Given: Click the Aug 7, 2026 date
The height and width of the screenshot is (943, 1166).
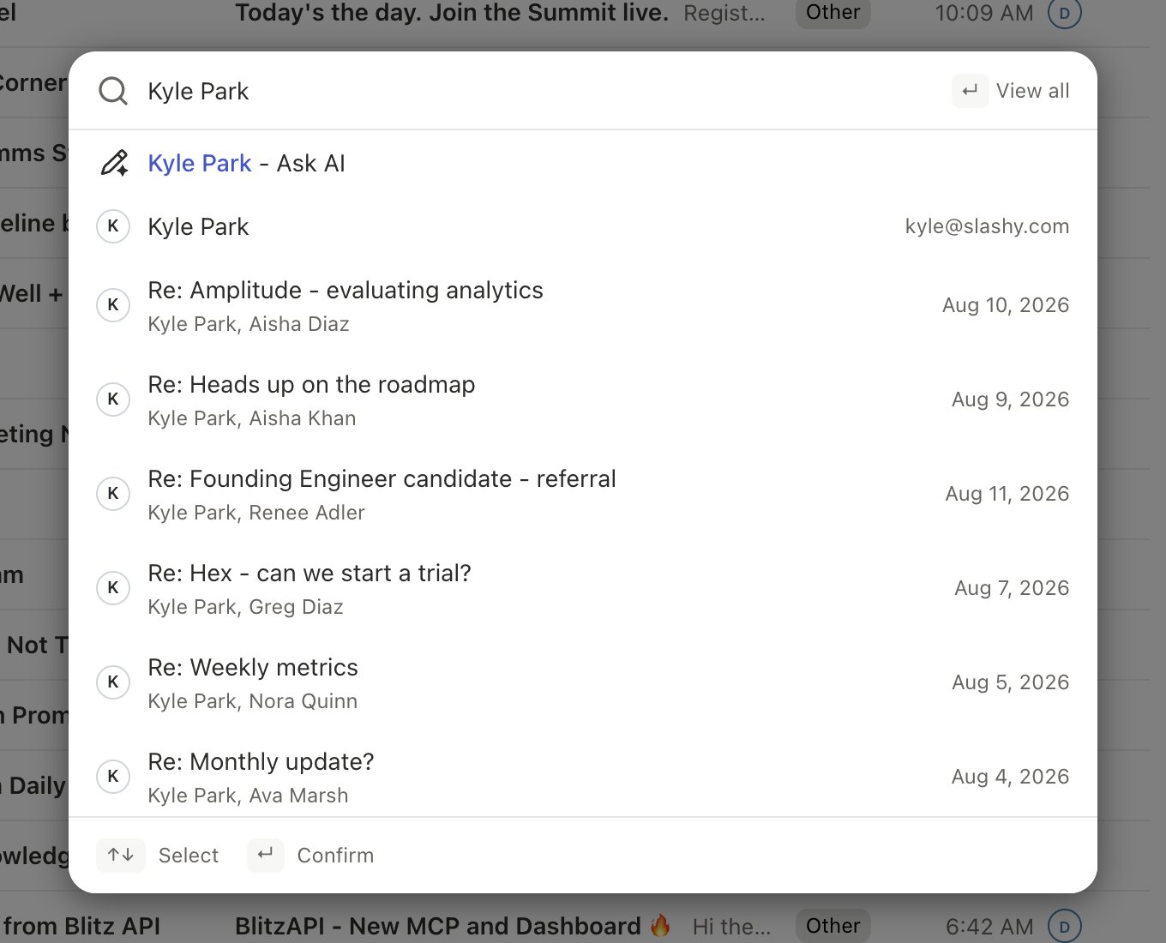Looking at the screenshot, I should tap(1012, 588).
